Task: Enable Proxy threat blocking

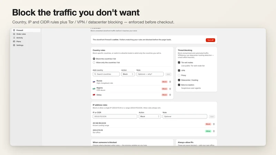Action: tap(179, 75)
